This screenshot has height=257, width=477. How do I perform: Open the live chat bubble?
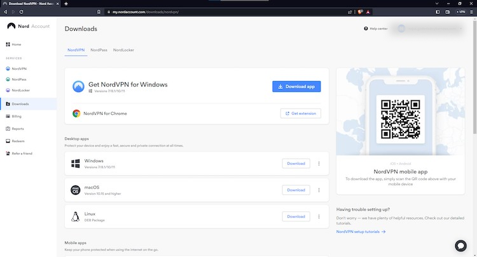click(x=460, y=246)
